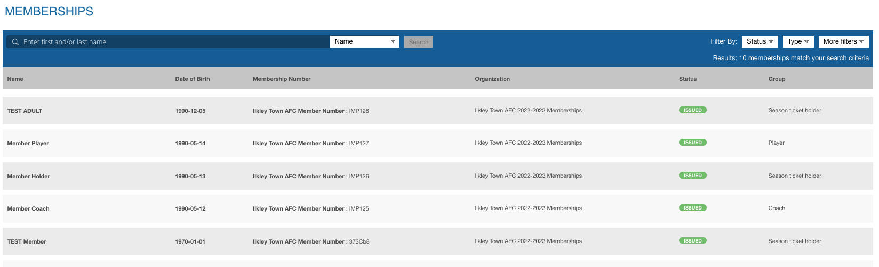Select the Member Holder name
Image resolution: width=879 pixels, height=267 pixels.
tap(29, 176)
